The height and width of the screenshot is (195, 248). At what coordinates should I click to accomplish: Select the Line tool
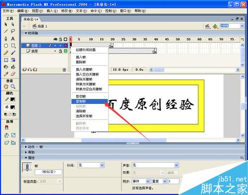(6, 31)
